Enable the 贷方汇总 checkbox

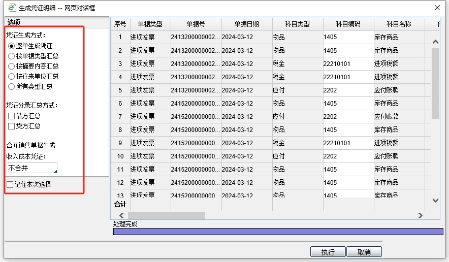(12, 126)
